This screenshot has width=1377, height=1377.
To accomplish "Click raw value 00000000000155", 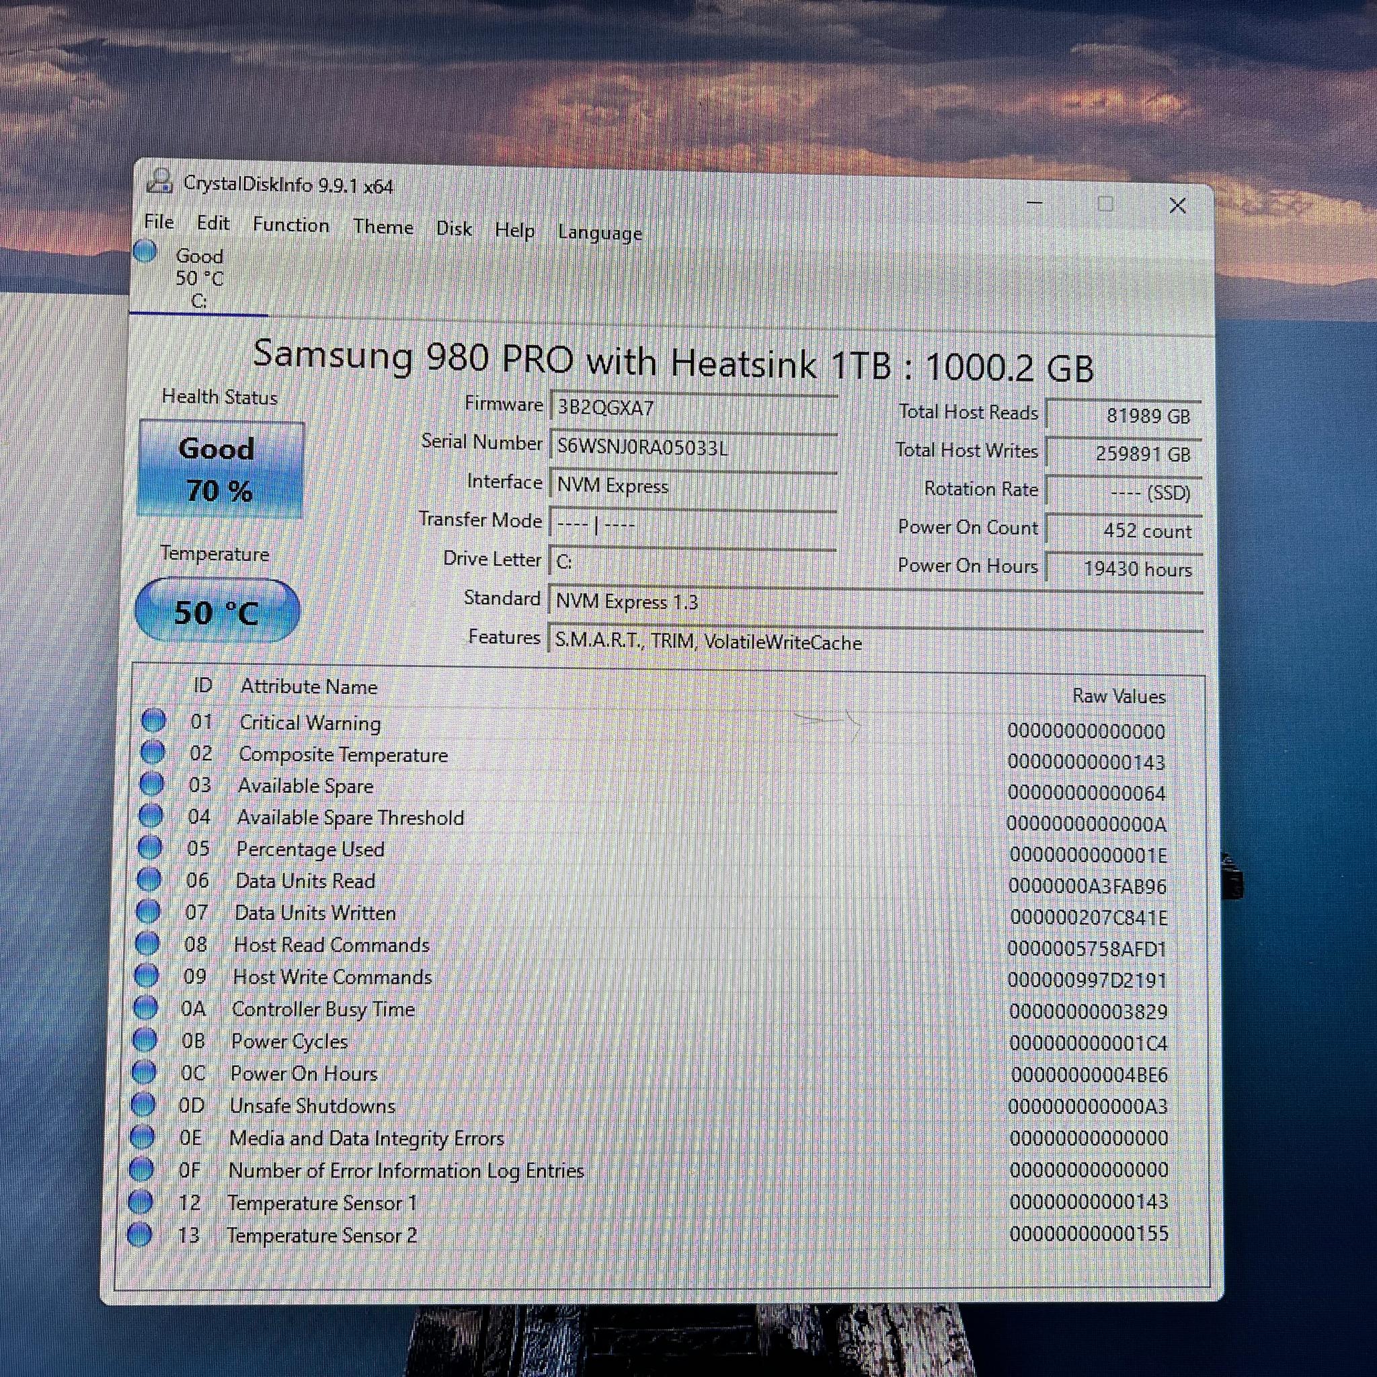I will (1089, 1233).
